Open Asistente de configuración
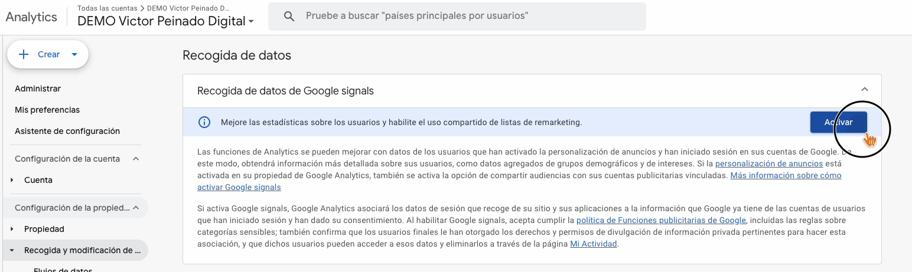Viewport: 912px width, 272px height. coord(67,131)
